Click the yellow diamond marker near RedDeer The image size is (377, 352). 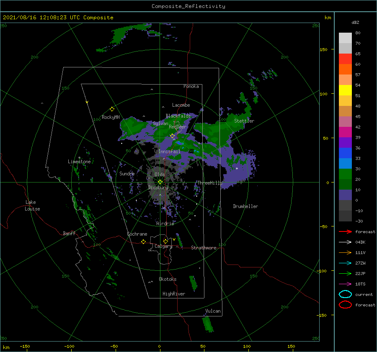tap(172, 136)
